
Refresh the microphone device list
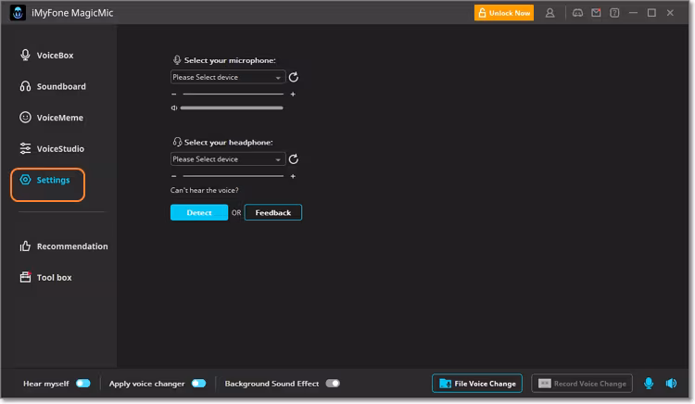(294, 77)
